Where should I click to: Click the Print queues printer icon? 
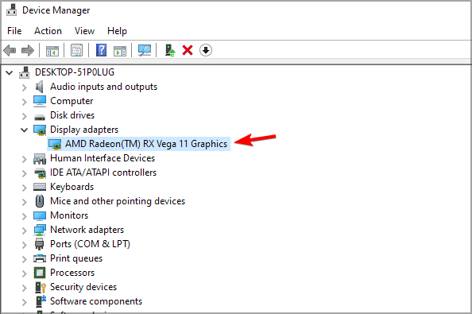pyautogui.click(x=40, y=258)
